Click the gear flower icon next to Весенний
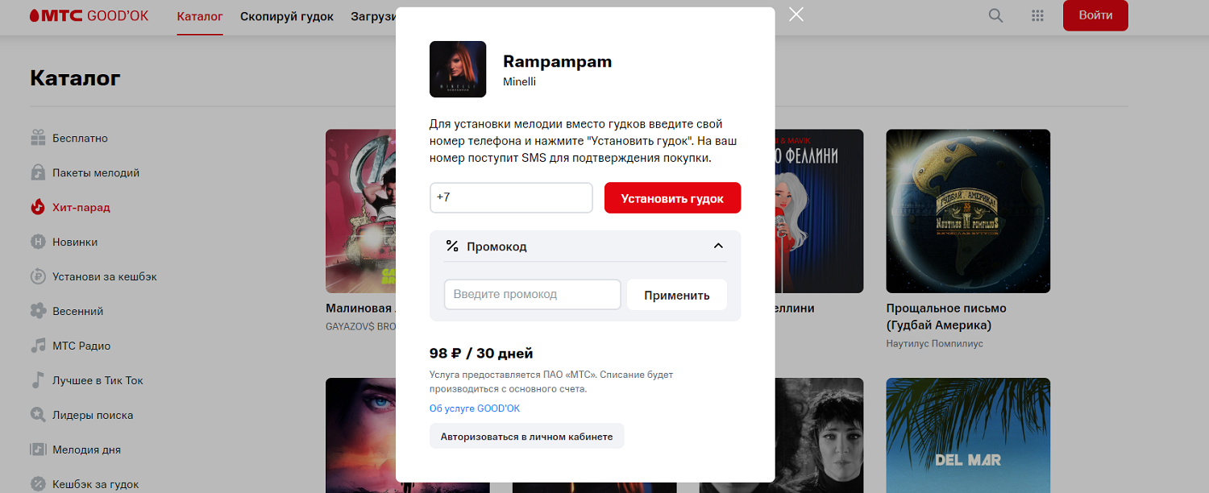 click(38, 311)
